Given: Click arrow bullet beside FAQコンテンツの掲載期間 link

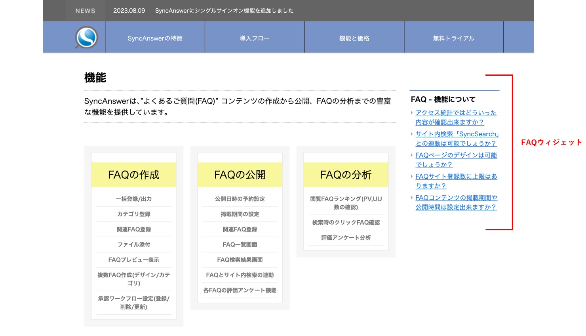Looking at the screenshot, I should click(412, 198).
